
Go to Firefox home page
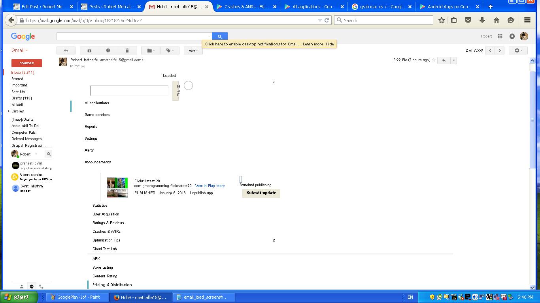click(497, 20)
